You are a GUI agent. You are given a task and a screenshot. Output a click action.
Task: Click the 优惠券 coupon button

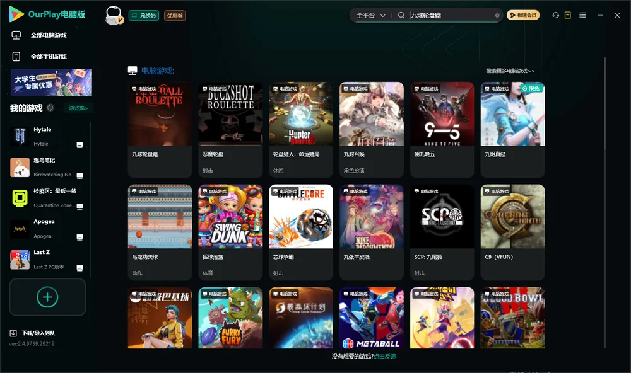point(175,16)
